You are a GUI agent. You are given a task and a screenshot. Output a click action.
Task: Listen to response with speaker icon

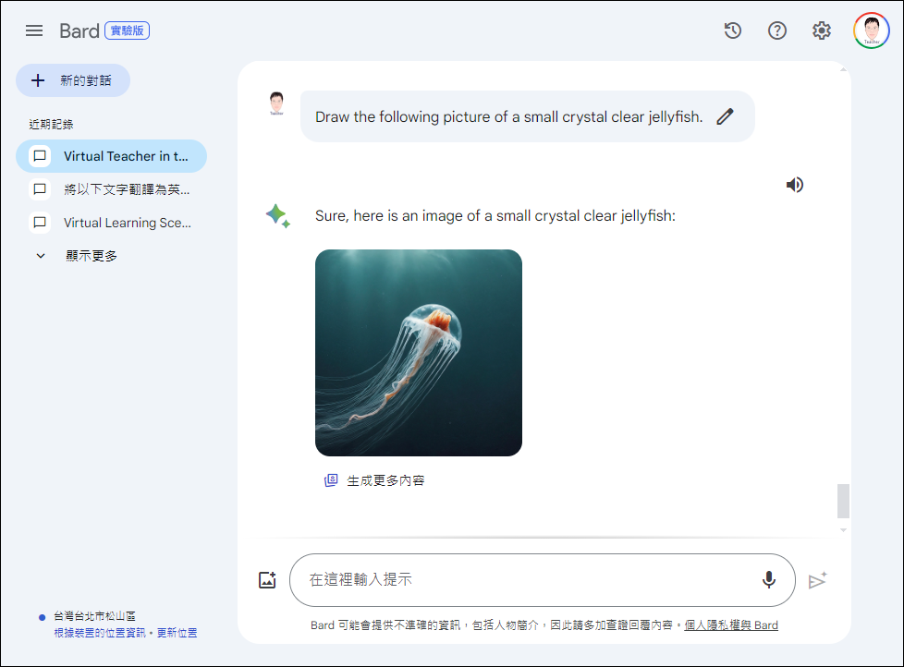coord(794,185)
